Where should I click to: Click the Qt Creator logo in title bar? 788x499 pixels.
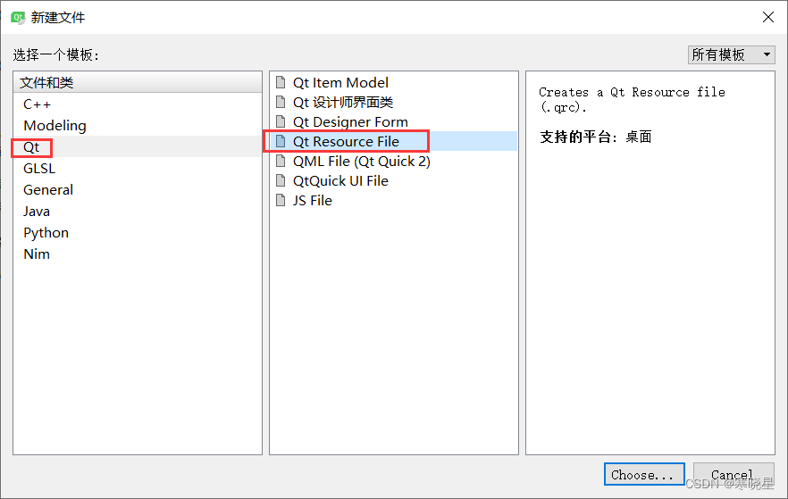pyautogui.click(x=18, y=18)
